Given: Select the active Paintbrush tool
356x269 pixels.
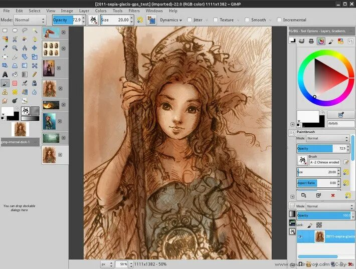Looking at the screenshot, I should 5,83.
